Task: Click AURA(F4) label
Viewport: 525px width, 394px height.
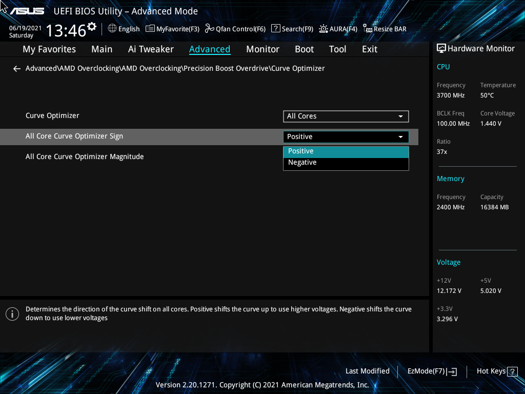Action: pyautogui.click(x=343, y=29)
